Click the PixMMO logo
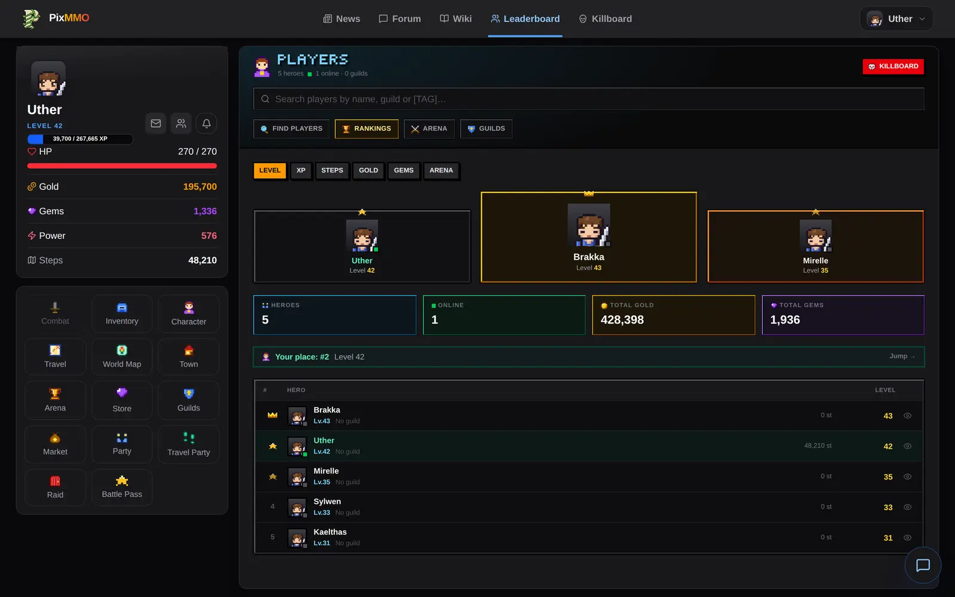The height and width of the screenshot is (597, 955). click(x=56, y=18)
